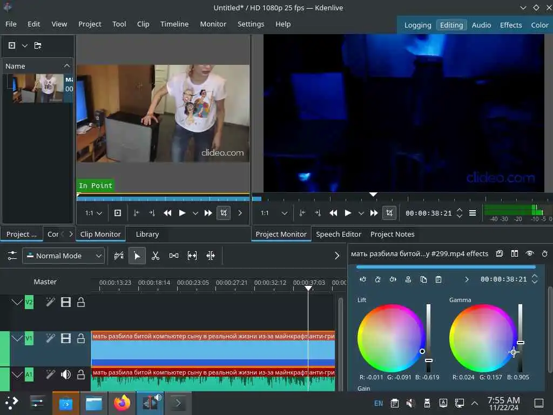Open the effects wand on track V2
This screenshot has height=415, width=553.
pos(50,302)
